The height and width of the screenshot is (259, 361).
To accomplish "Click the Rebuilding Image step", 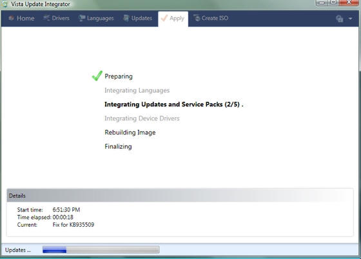I will pyautogui.click(x=130, y=133).
